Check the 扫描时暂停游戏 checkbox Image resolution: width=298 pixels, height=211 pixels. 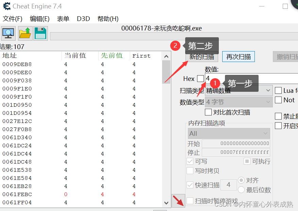click(190, 201)
